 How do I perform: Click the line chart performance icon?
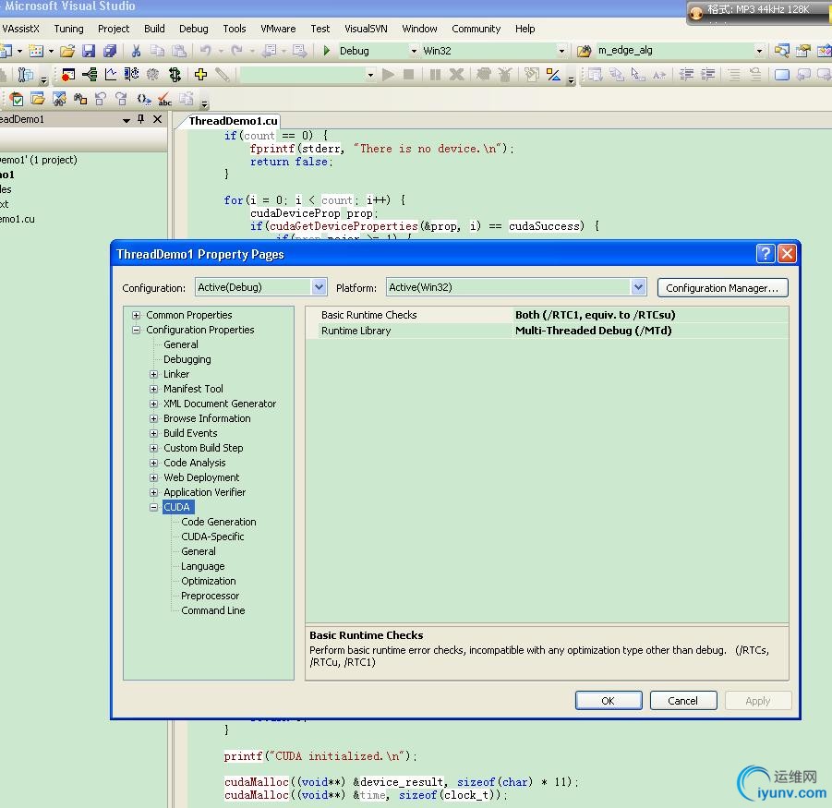point(111,75)
